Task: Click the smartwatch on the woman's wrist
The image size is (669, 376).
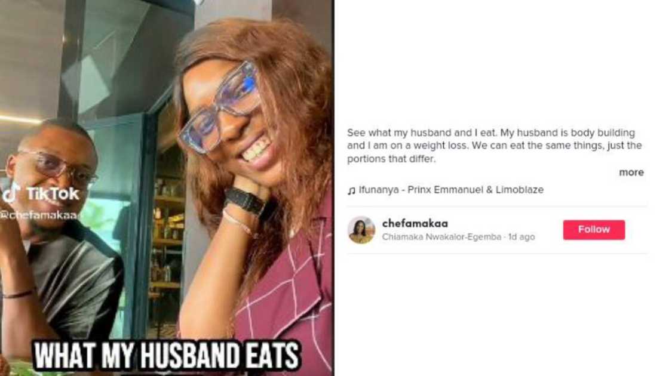Action: [244, 201]
